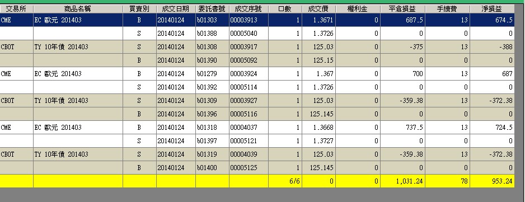Select the last row with order b01400
This screenshot has width=525, height=202.
click(x=257, y=167)
